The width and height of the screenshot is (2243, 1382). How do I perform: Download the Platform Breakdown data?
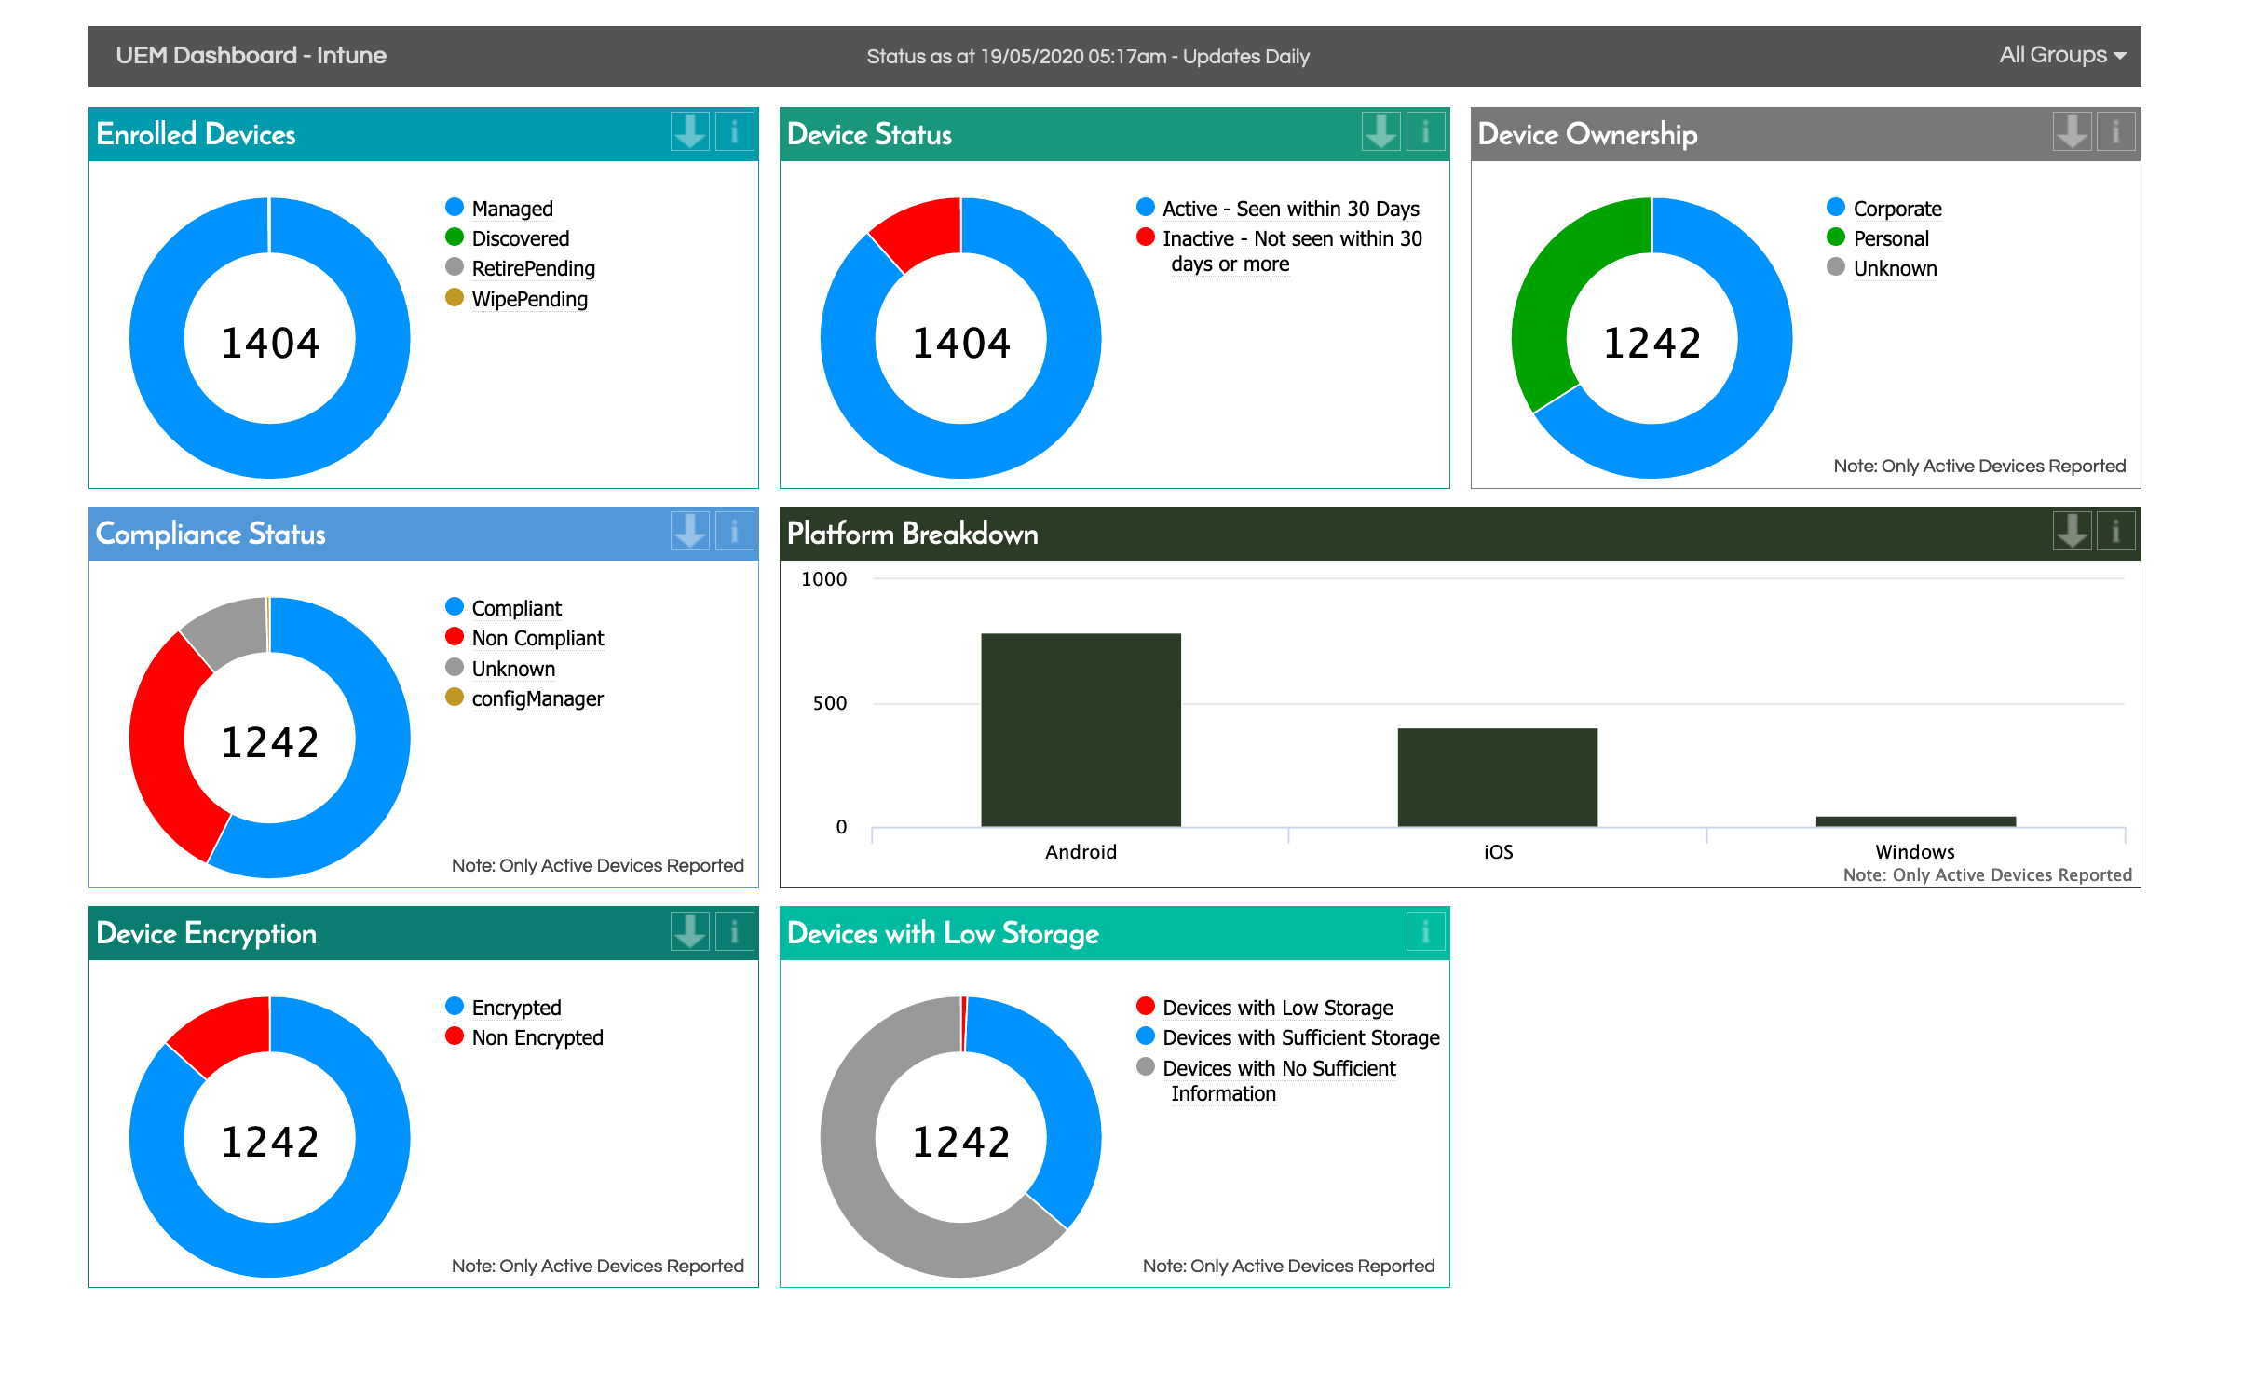[2073, 532]
